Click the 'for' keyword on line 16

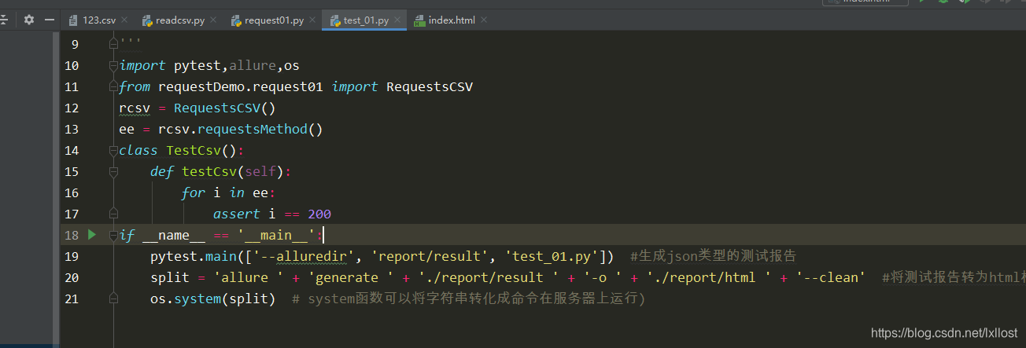[x=194, y=192]
